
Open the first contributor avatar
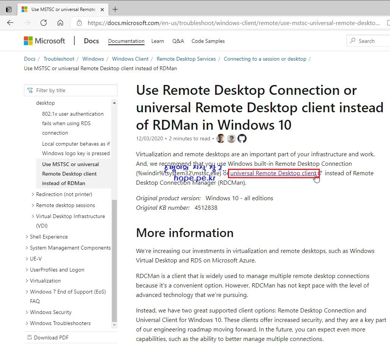221,138
